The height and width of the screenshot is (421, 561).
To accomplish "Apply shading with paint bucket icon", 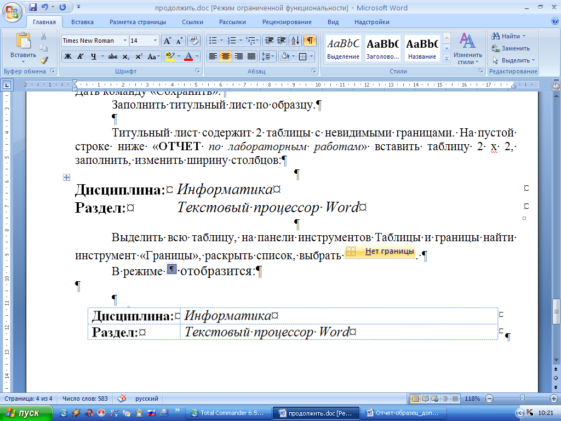I will pos(285,56).
